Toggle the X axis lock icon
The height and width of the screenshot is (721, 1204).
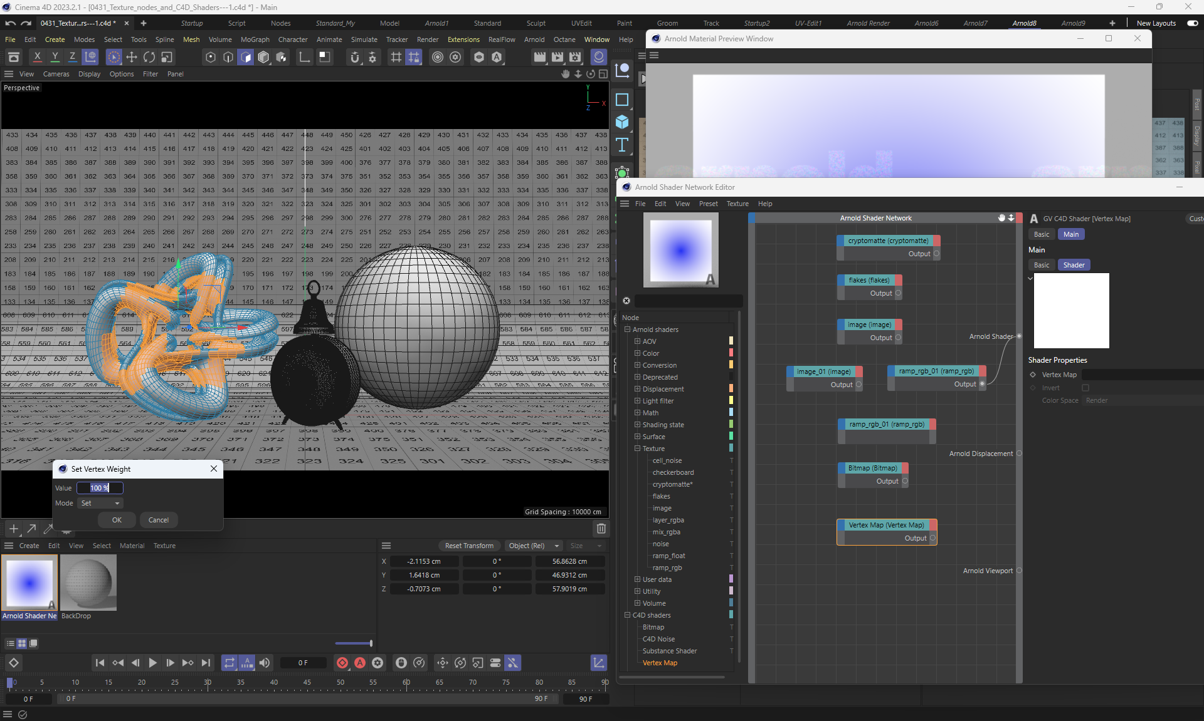point(38,57)
